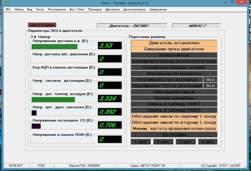Click the 3 цил. button

[186, 142]
